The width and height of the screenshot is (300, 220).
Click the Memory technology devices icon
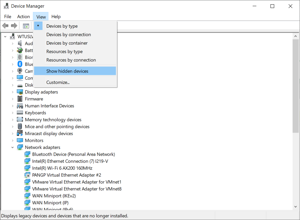20,119
